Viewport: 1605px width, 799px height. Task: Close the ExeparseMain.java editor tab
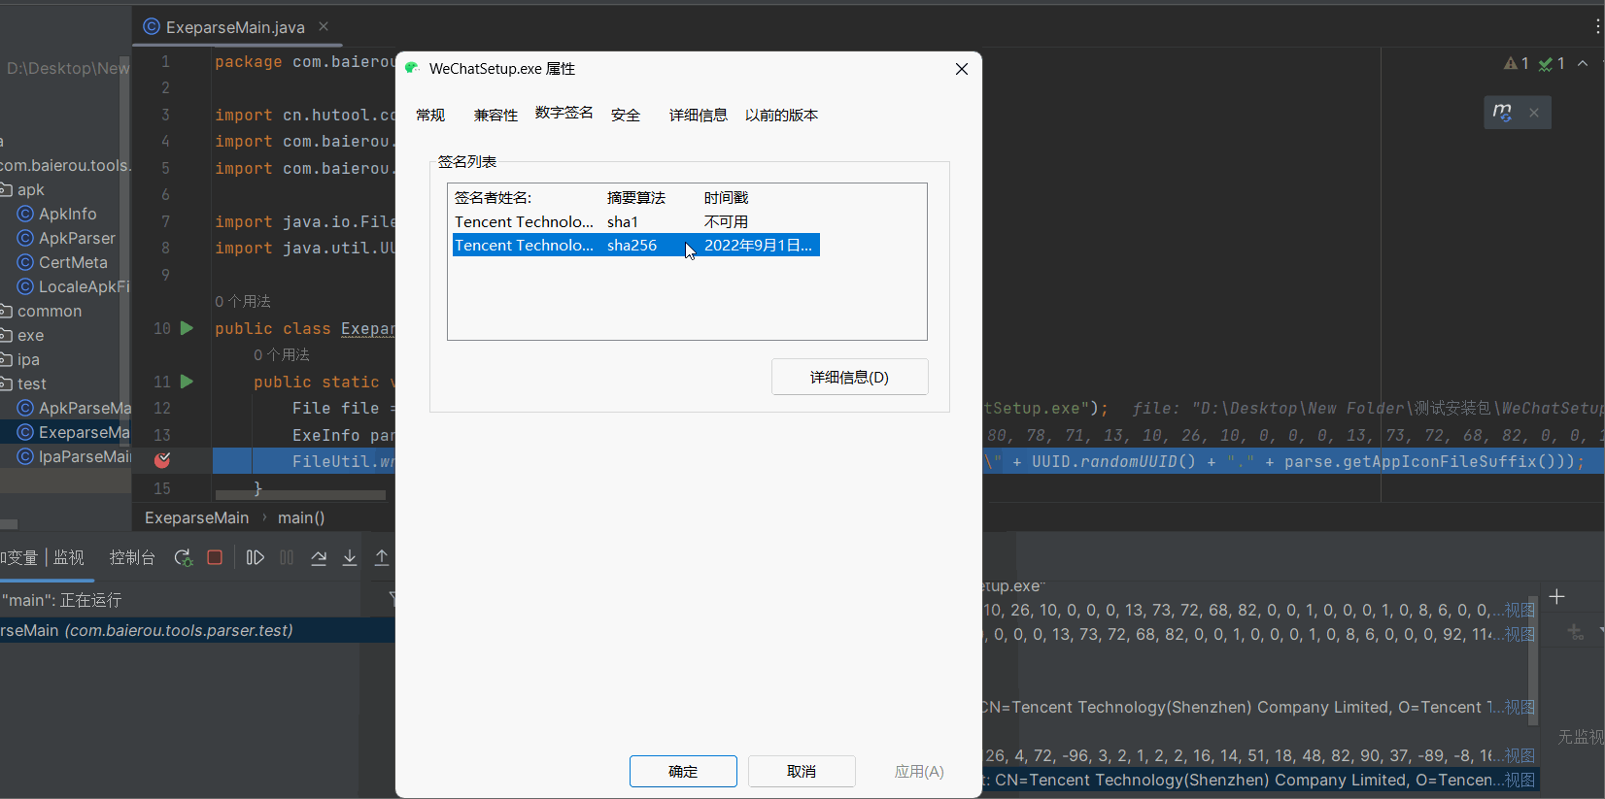point(324,26)
